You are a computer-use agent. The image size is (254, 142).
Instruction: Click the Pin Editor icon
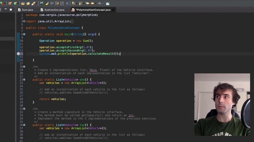click(108, 3)
